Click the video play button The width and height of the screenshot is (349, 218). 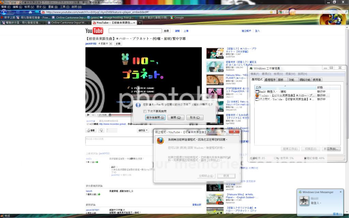pos(88,115)
